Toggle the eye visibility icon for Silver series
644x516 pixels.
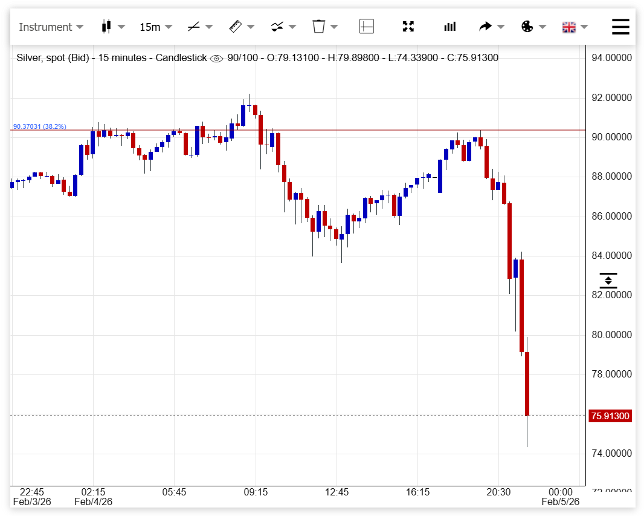point(216,58)
